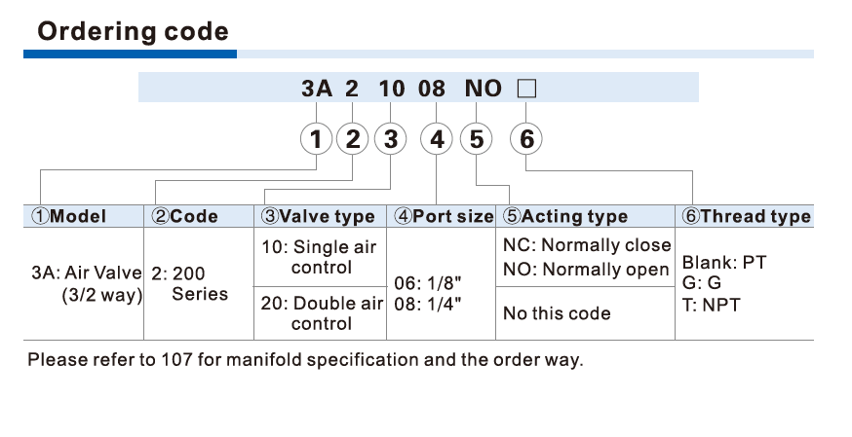Click the empty square box in code
Image resolution: width=852 pixels, height=437 pixels.
tap(526, 89)
